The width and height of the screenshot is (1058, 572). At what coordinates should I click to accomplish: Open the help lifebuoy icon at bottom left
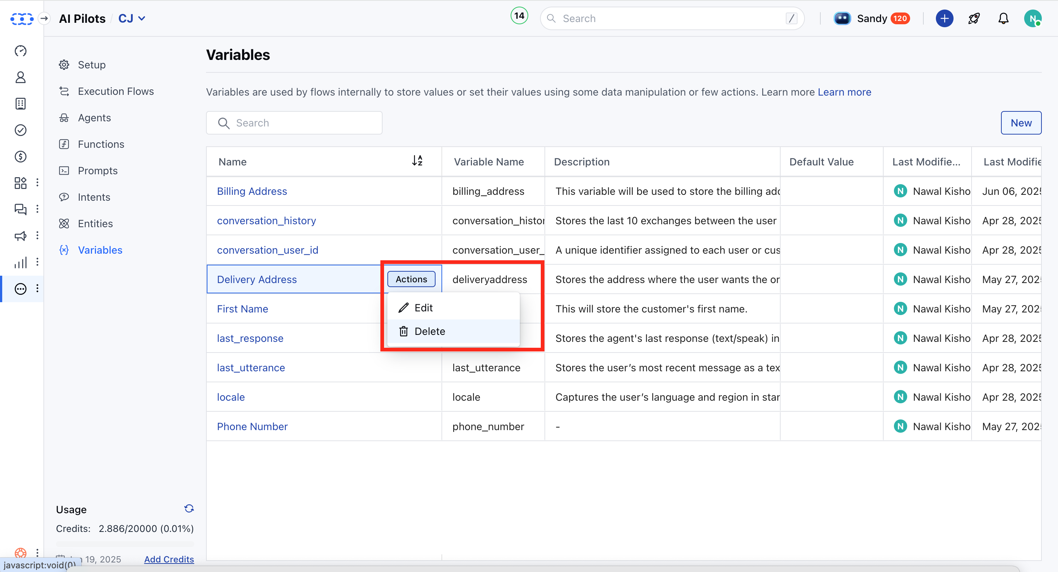(x=21, y=553)
